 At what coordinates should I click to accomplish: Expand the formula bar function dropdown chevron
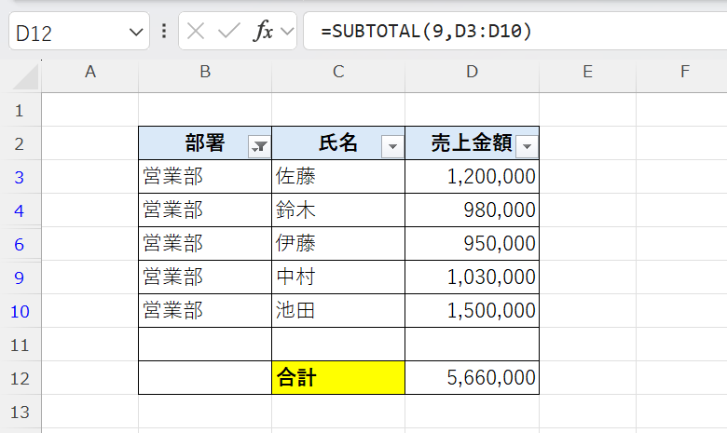[286, 32]
